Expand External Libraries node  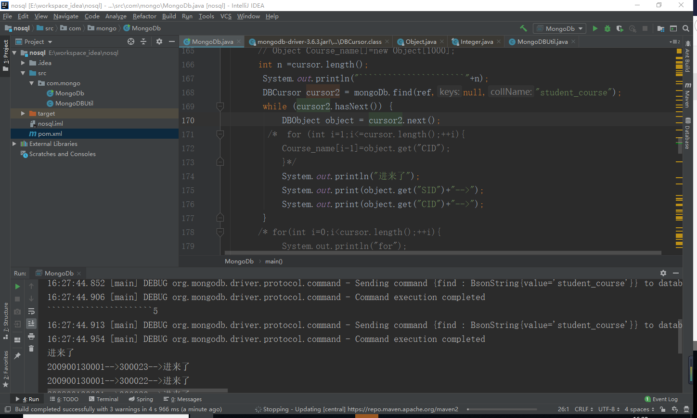(x=14, y=144)
